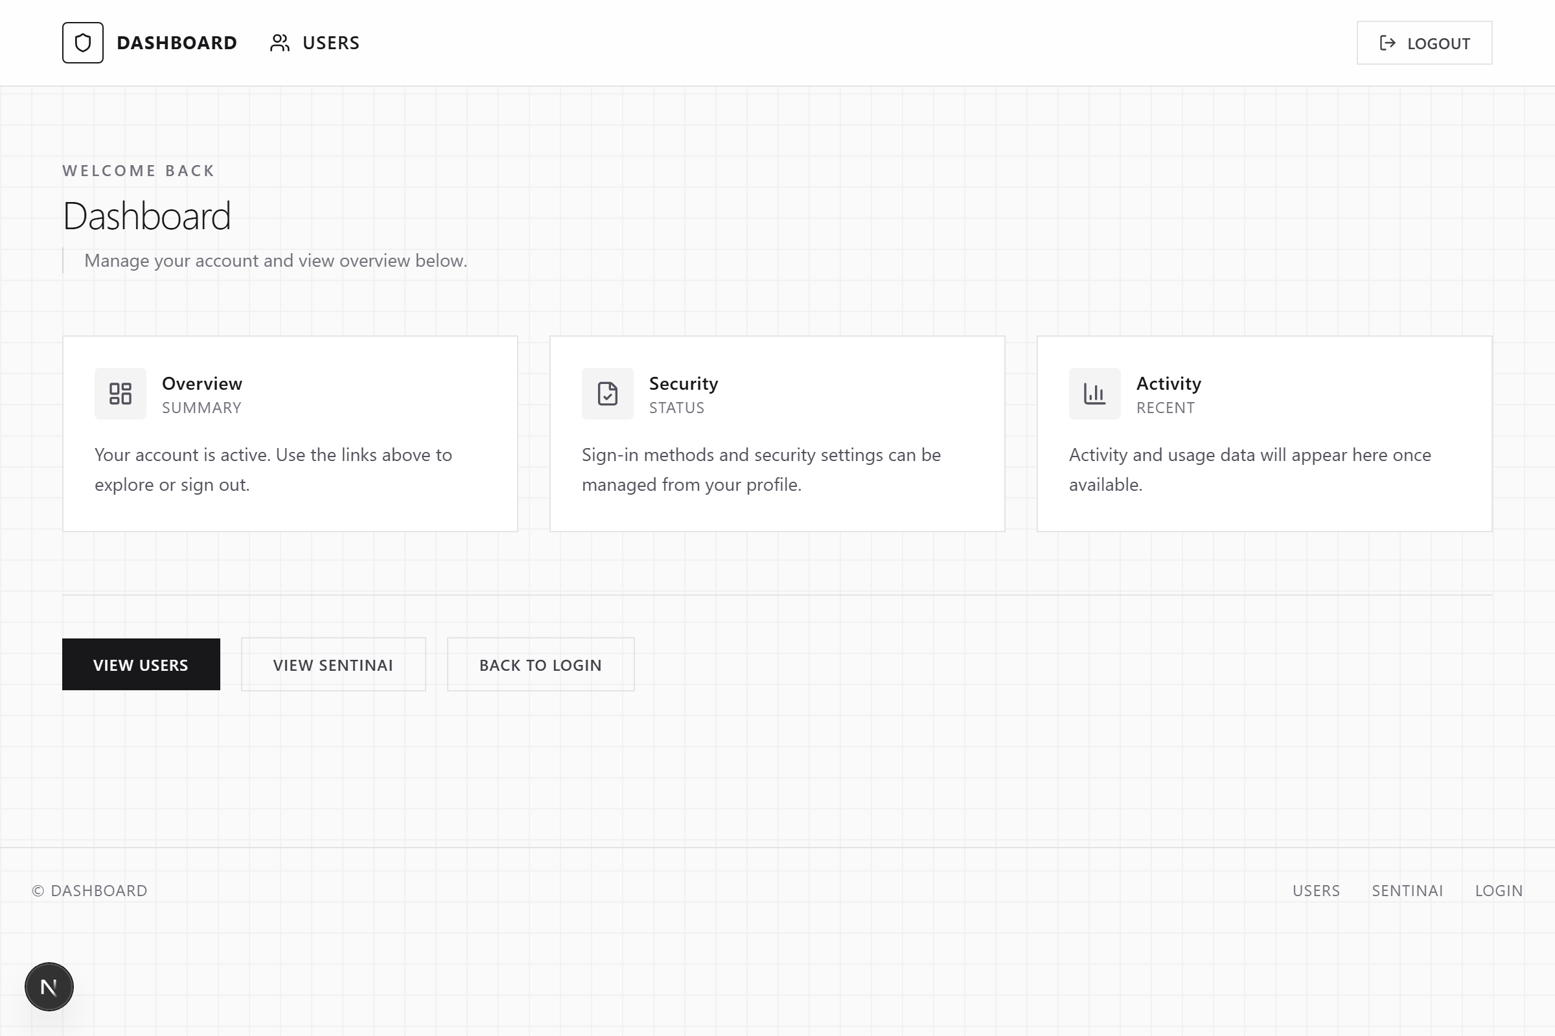Click the View Sentinai button
The image size is (1555, 1036).
[x=333, y=665]
